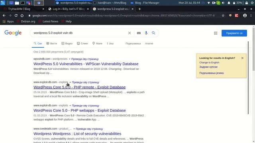This screenshot has width=255, height=143.
Task: Bookmark this page with the star icon
Action: [x=223, y=15]
